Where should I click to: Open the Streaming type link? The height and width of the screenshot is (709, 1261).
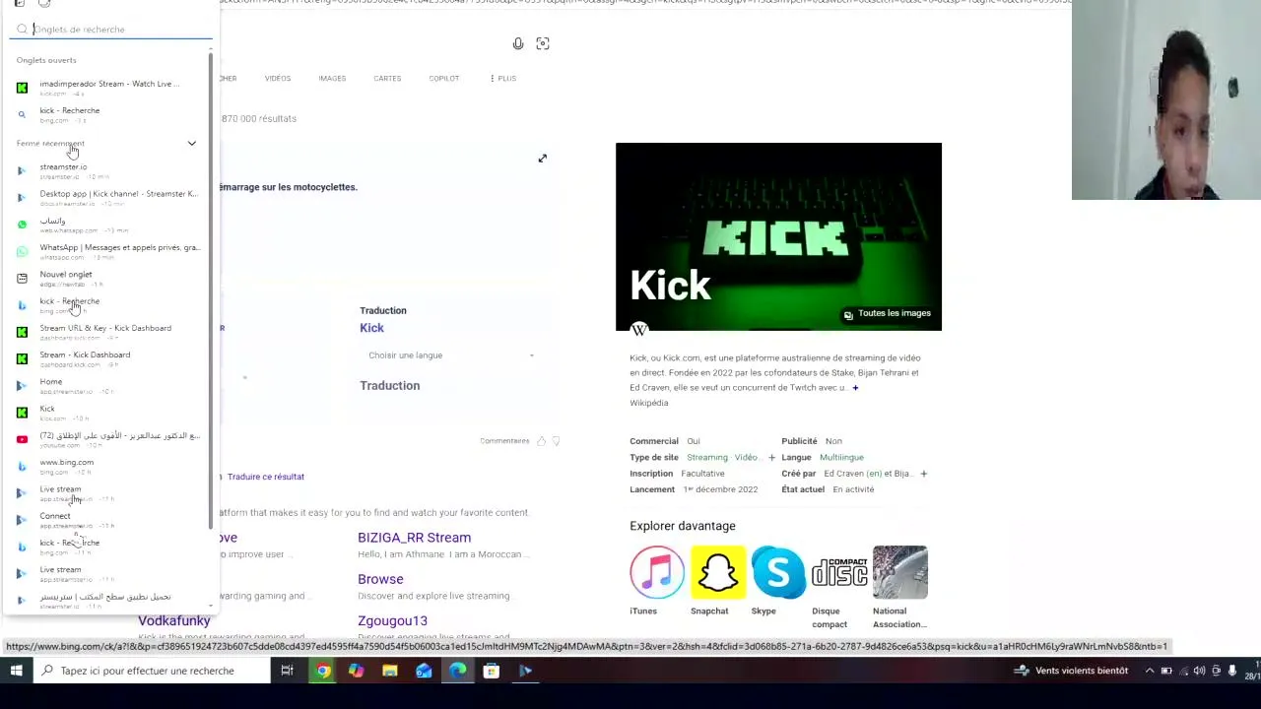pyautogui.click(x=706, y=458)
